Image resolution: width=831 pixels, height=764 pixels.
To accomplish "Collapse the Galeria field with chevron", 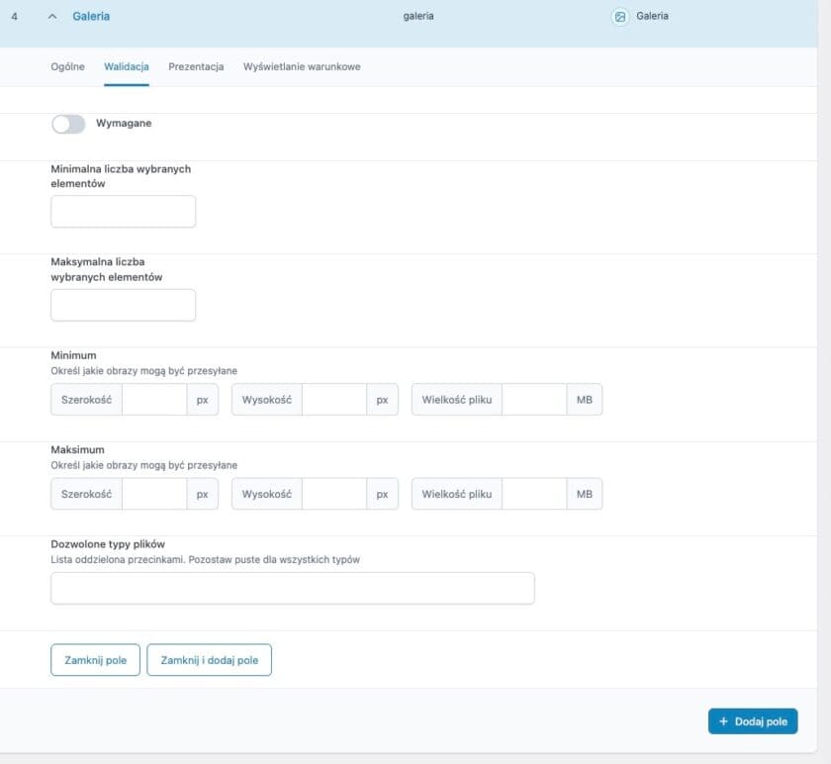I will (52, 17).
